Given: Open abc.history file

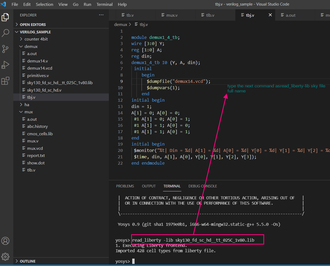Looking at the screenshot, I should (x=61, y=126).
